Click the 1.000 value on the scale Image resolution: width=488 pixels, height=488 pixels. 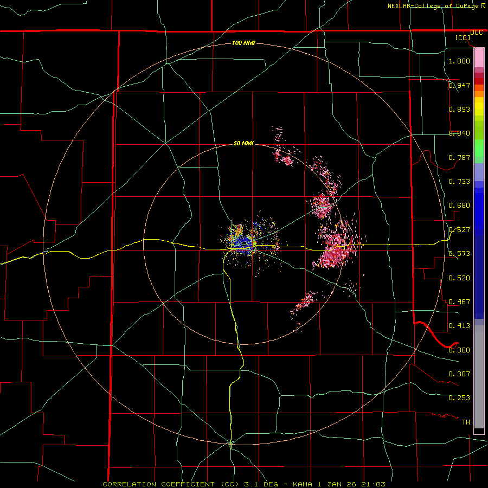[459, 61]
